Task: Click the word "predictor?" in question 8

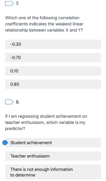Action: click(15, 129)
